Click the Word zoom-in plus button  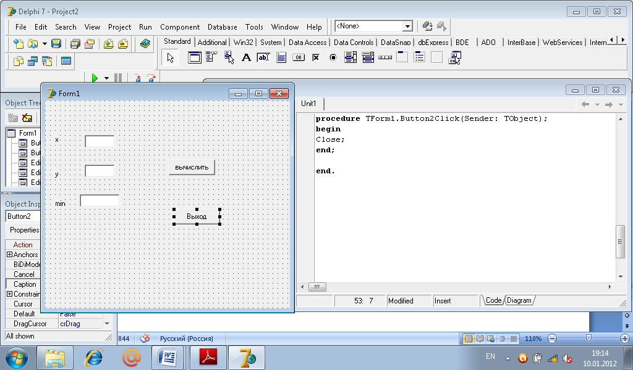pyautogui.click(x=625, y=339)
